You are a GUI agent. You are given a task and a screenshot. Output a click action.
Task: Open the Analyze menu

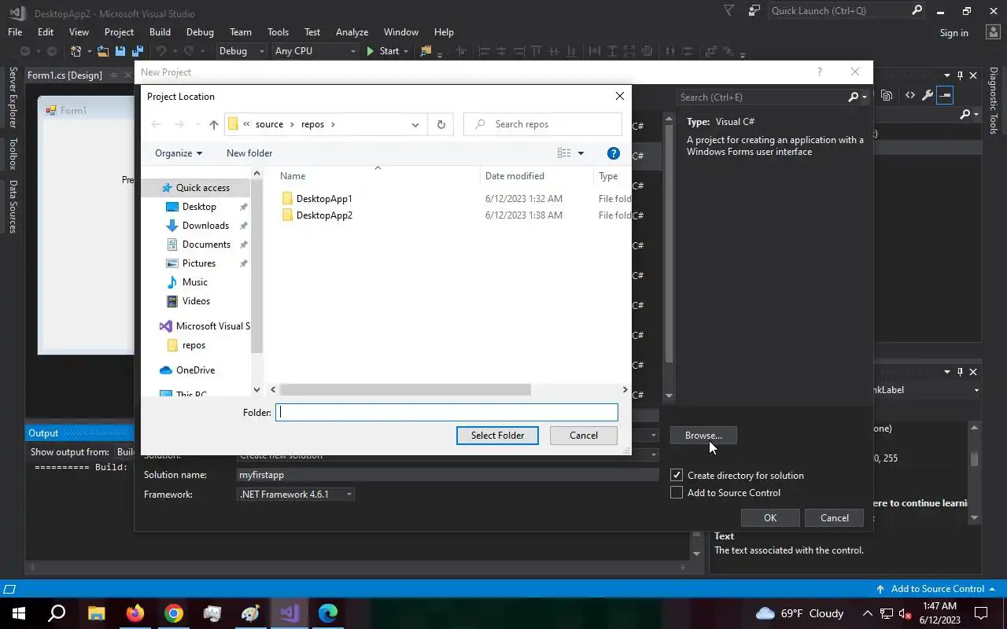pyautogui.click(x=352, y=32)
